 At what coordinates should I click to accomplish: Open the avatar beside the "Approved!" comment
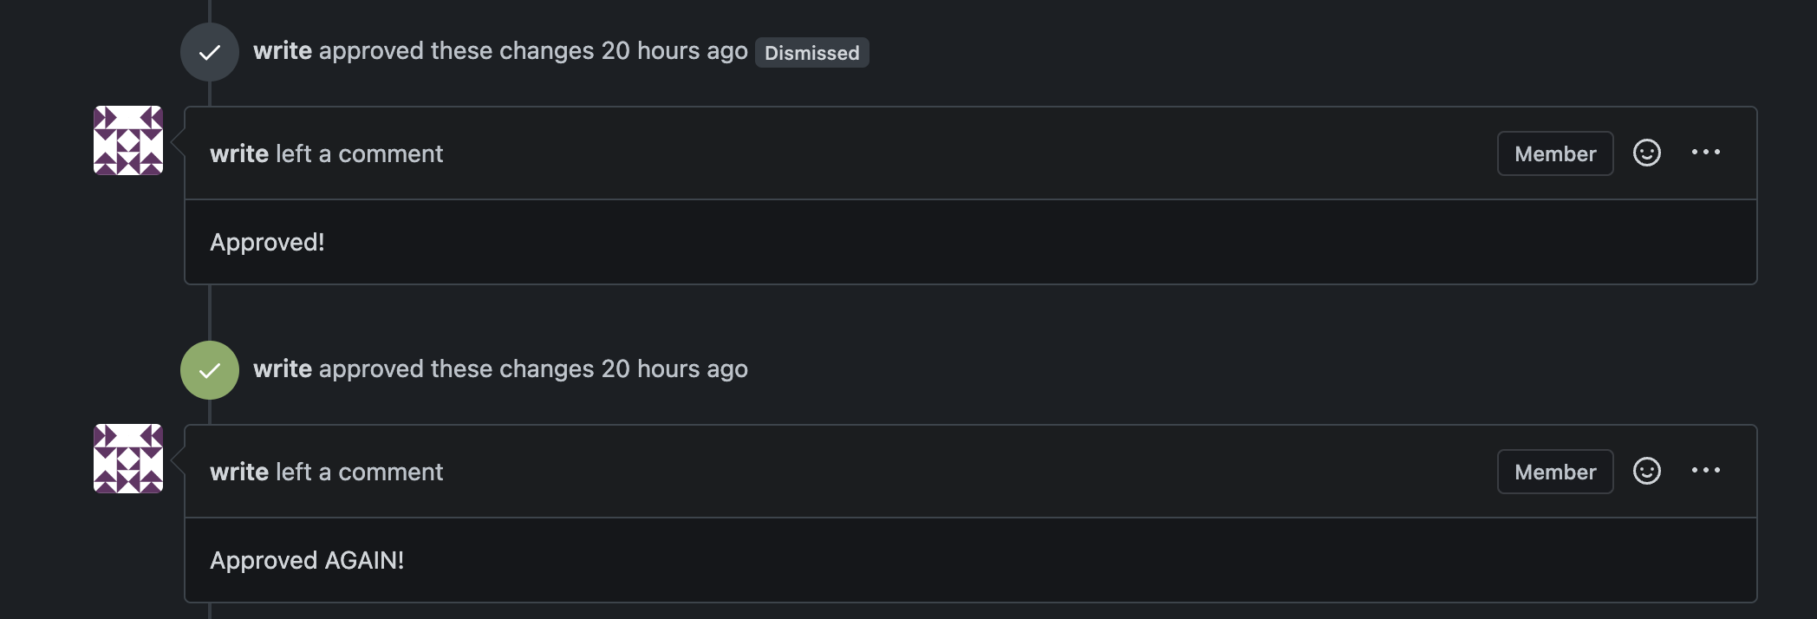[128, 140]
